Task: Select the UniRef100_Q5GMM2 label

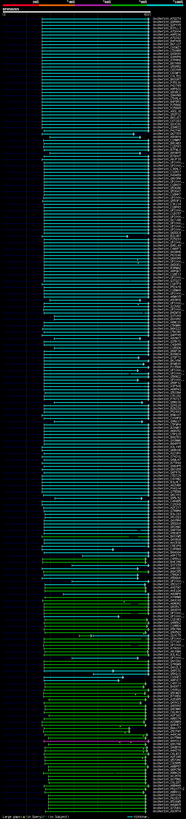Action: click(x=167, y=67)
